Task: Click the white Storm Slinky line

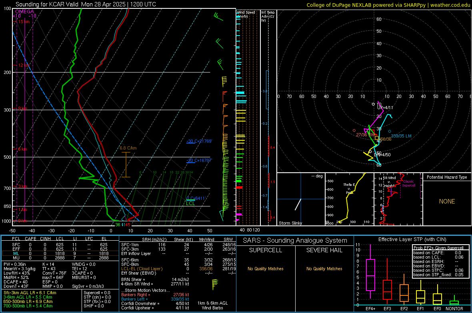Action: (298, 204)
